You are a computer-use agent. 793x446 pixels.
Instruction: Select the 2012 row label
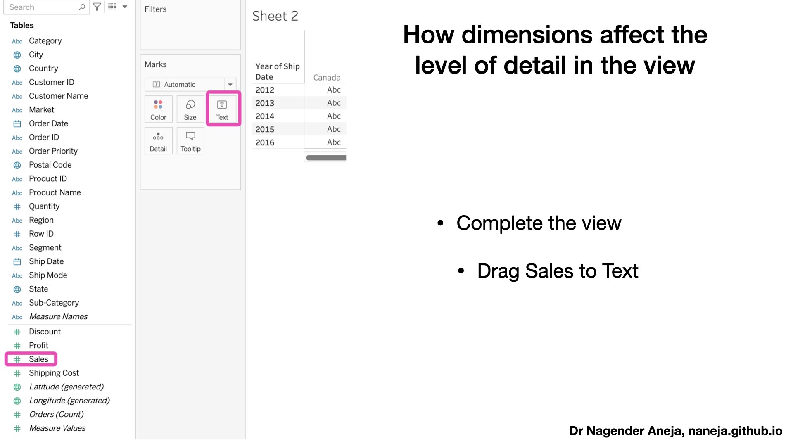265,90
